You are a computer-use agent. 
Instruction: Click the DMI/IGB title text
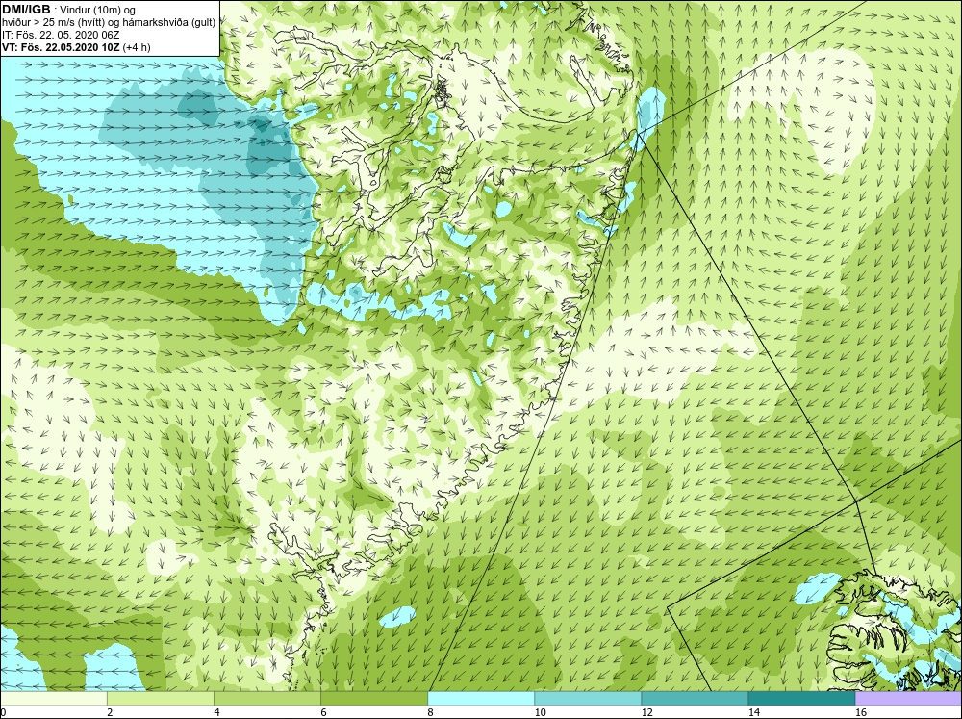[26, 10]
